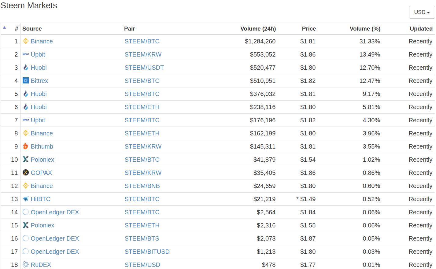The image size is (436, 269).
Task: Click the Huobi flame icon in row 5
Action: 26,94
